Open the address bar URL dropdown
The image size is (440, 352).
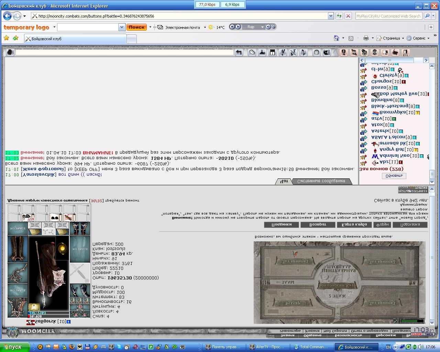coord(331,16)
